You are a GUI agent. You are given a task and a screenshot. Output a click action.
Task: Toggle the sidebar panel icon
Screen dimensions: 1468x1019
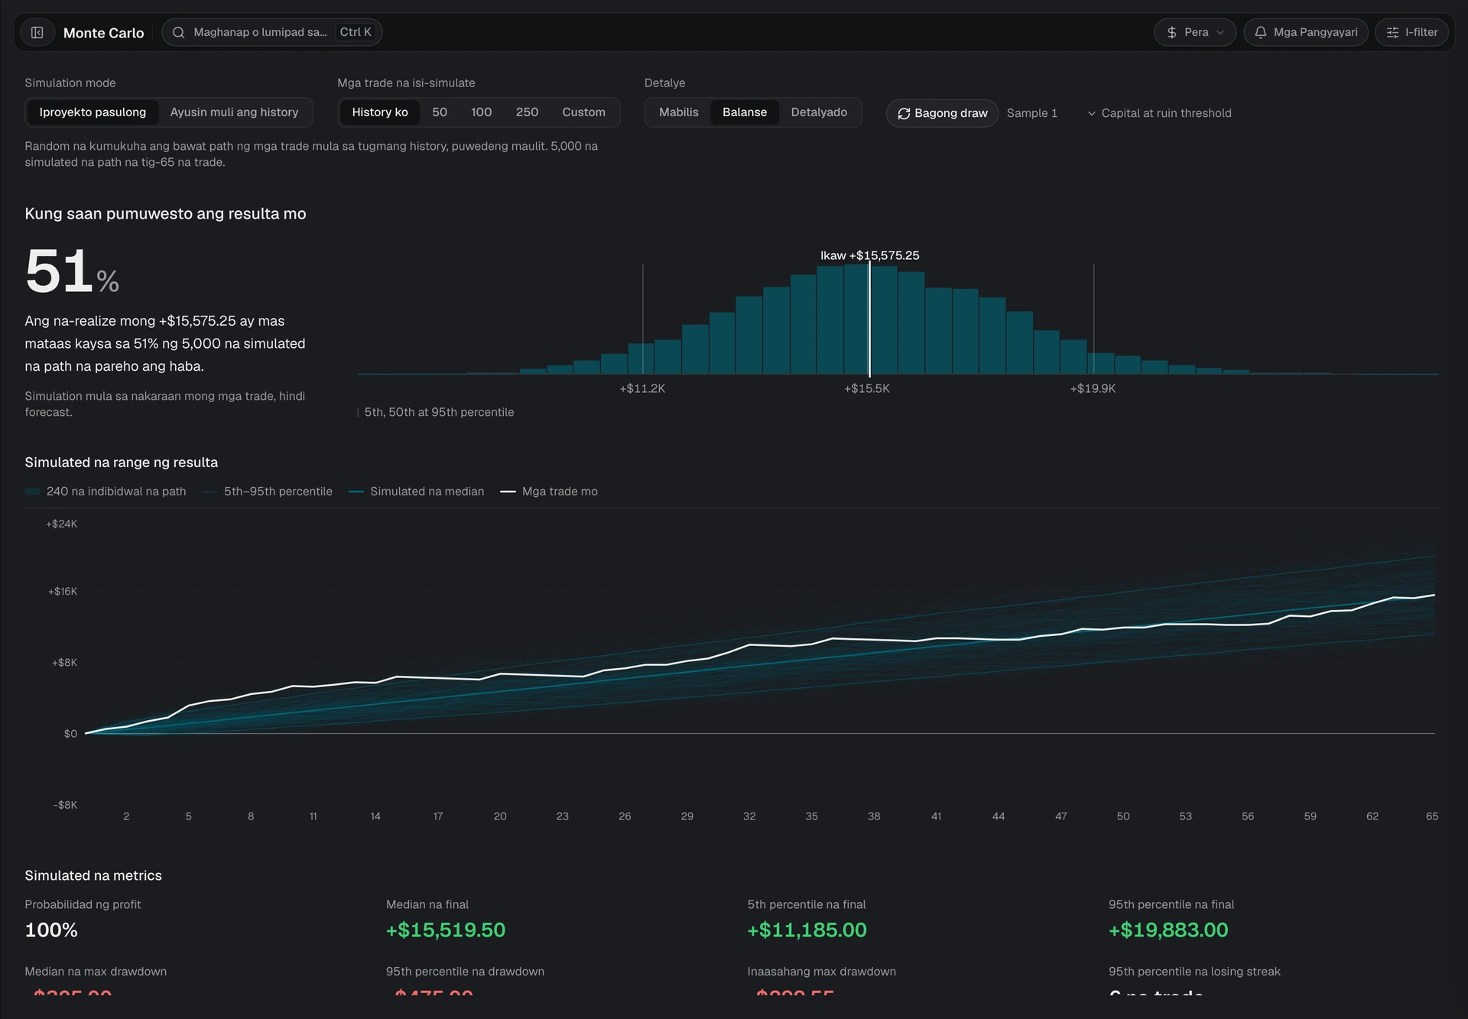pyautogui.click(x=37, y=32)
